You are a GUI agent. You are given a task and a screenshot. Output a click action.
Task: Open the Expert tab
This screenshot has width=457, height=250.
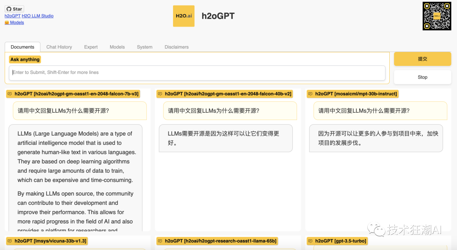pyautogui.click(x=91, y=47)
